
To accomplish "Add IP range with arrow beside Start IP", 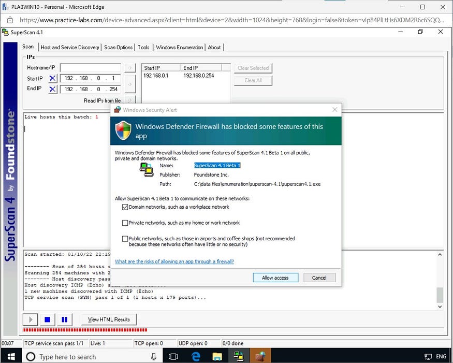I will (130, 84).
